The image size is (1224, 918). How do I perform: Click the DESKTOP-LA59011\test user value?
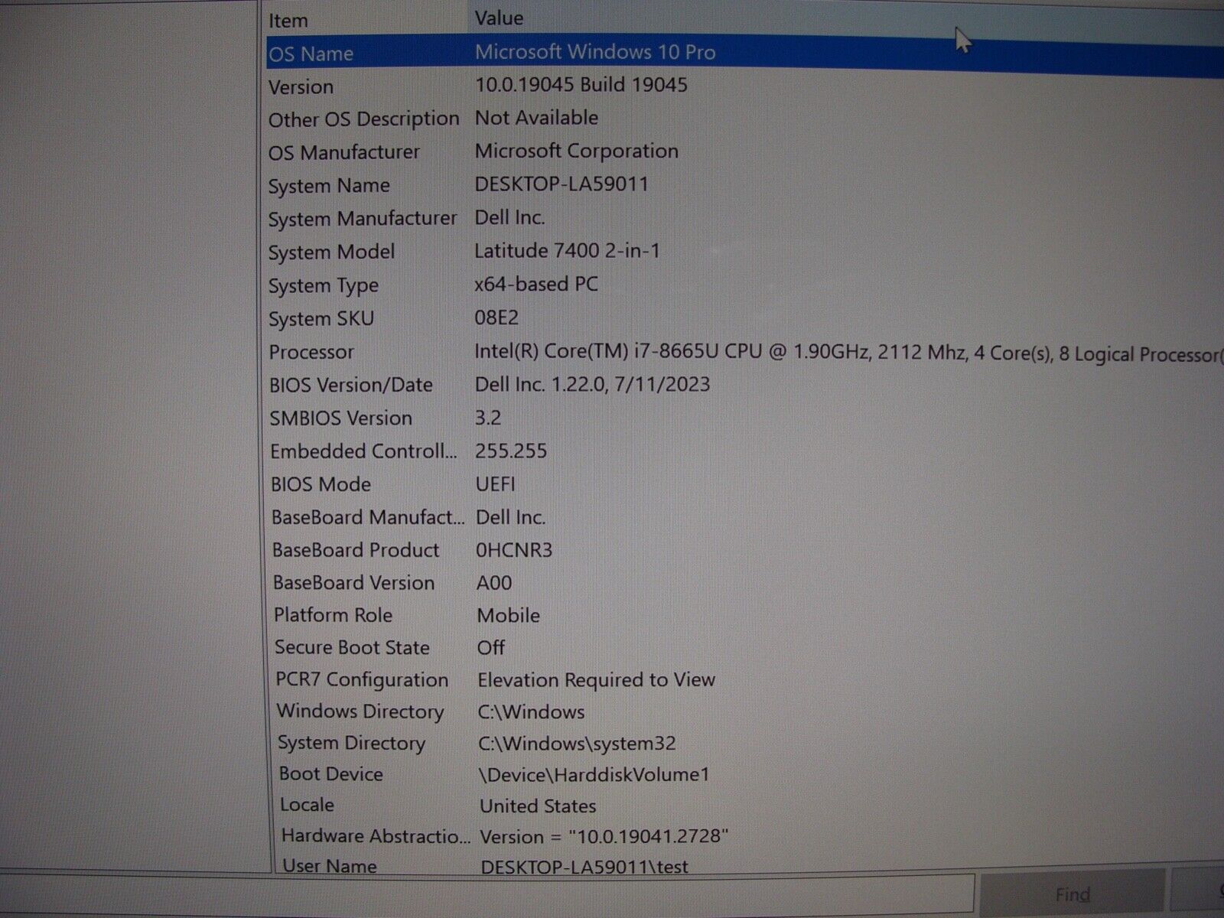(x=584, y=867)
